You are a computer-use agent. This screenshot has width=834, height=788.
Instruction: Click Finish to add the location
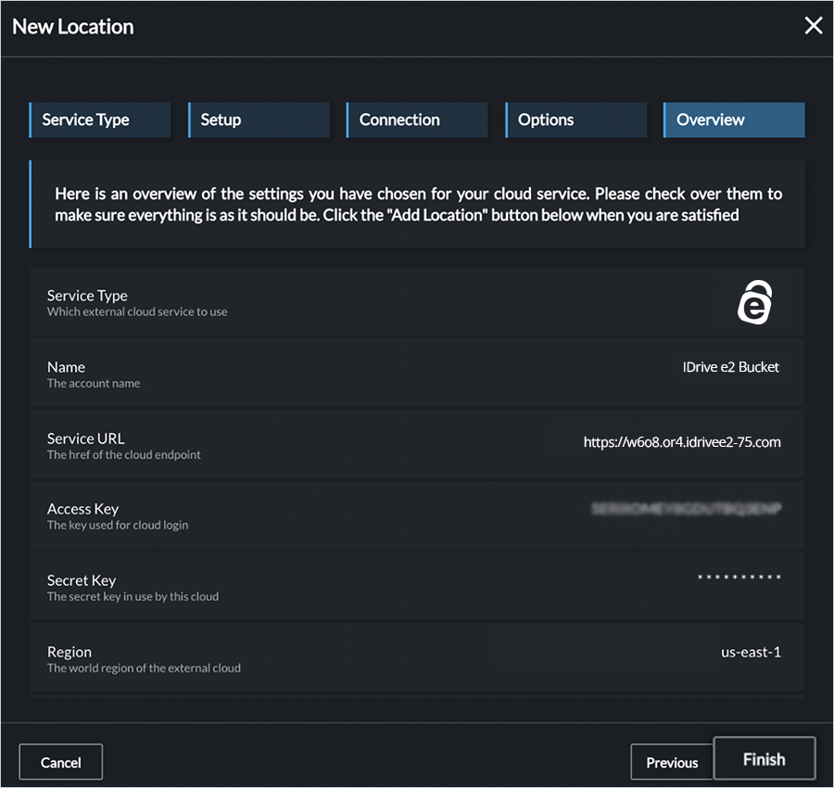pos(764,759)
